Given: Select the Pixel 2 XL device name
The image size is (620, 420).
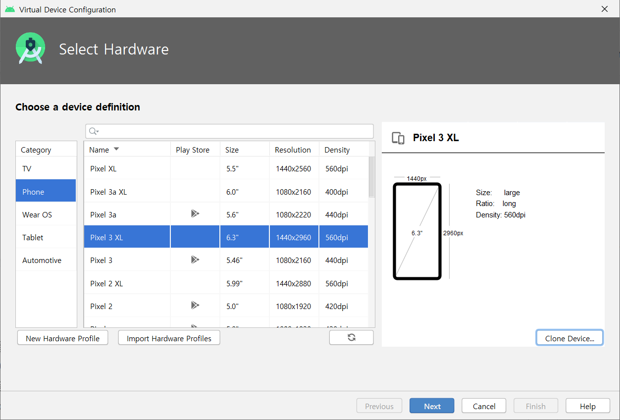Looking at the screenshot, I should coord(106,283).
